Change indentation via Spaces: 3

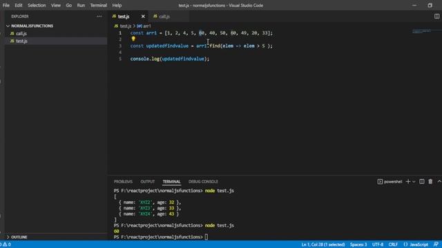tap(358, 245)
